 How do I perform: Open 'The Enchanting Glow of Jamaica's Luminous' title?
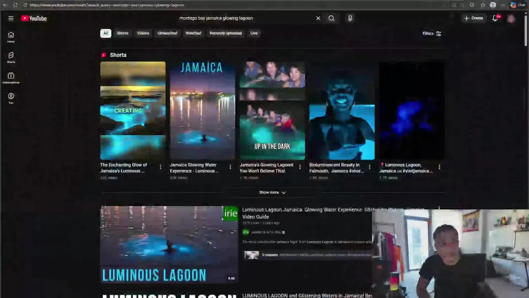124,168
